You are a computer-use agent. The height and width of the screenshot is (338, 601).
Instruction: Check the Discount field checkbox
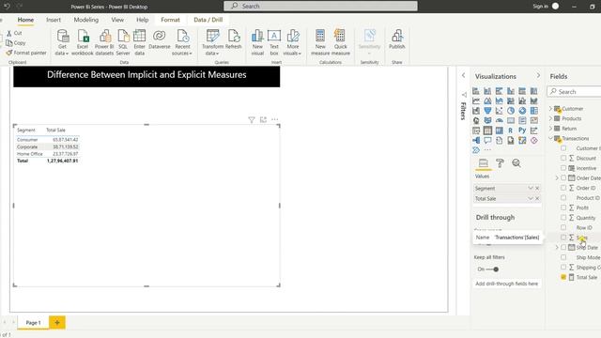(x=563, y=158)
